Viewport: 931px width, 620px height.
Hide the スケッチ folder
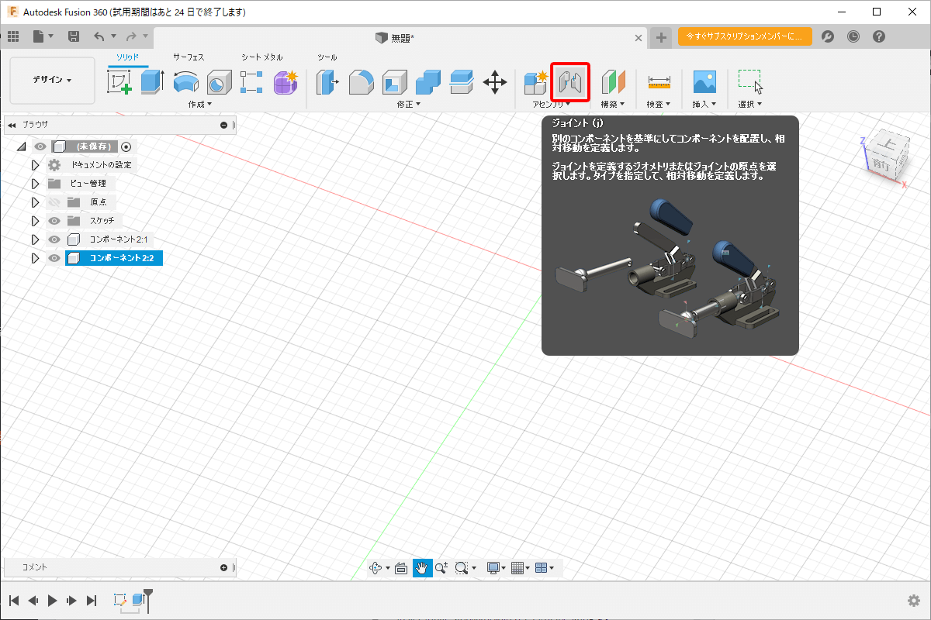pyautogui.click(x=54, y=221)
